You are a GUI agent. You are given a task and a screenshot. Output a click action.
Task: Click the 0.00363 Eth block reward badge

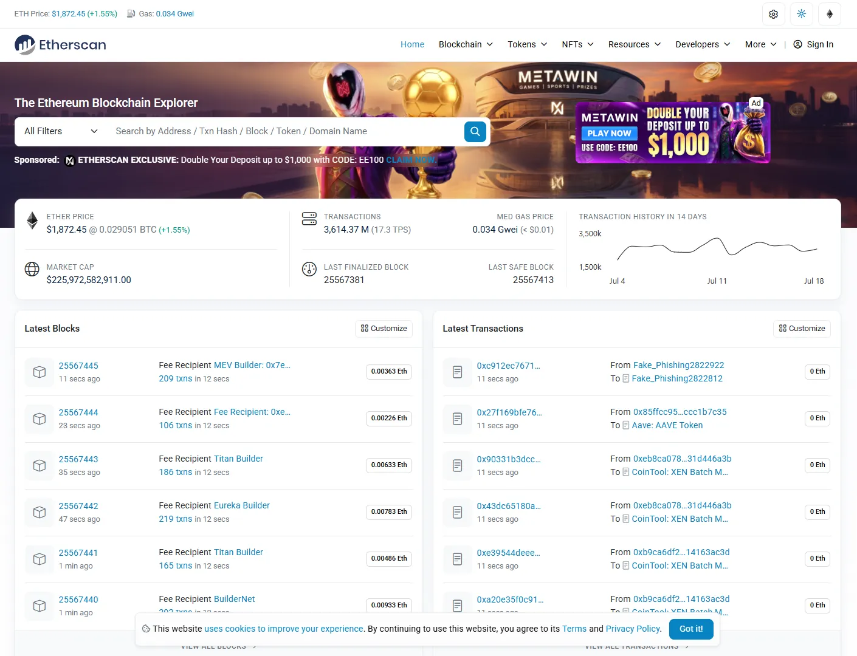(x=389, y=372)
